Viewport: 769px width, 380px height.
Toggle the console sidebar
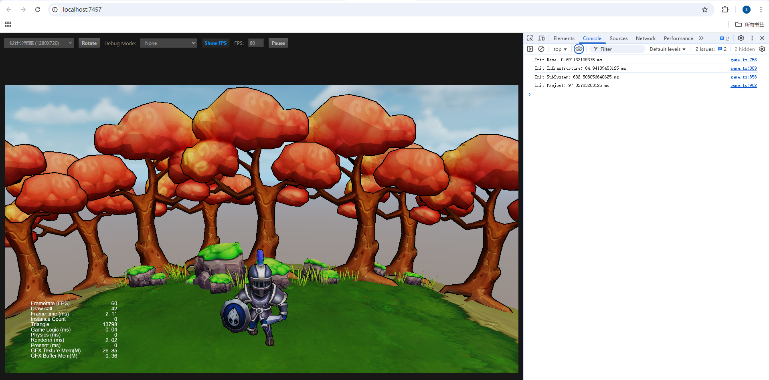530,49
